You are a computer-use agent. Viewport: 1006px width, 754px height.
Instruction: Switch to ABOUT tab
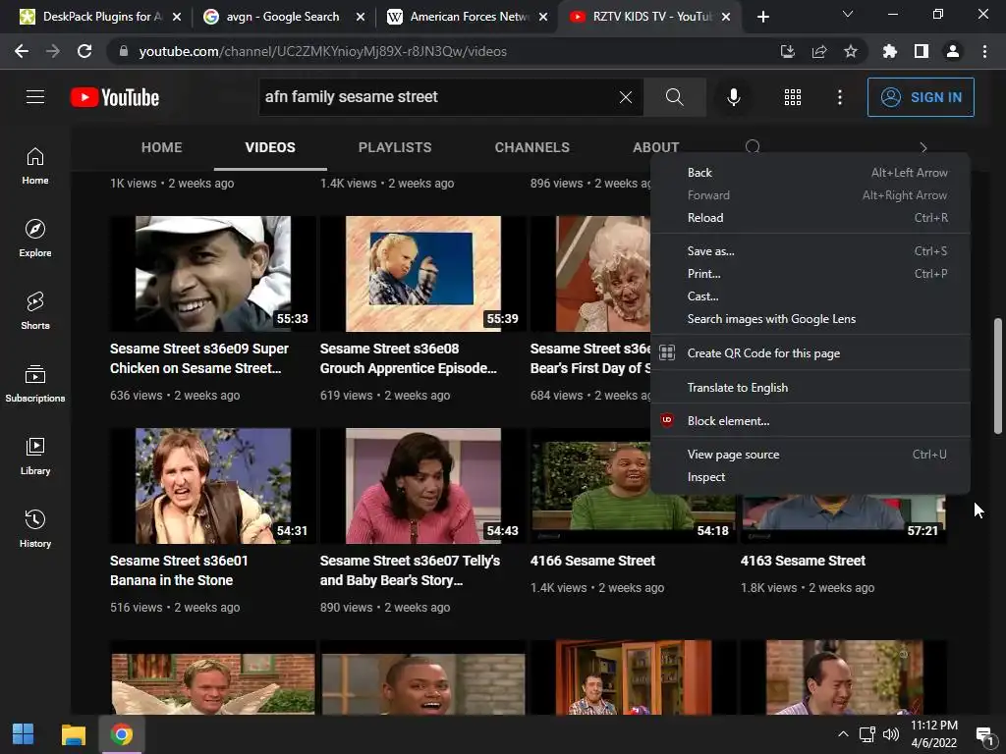[655, 147]
